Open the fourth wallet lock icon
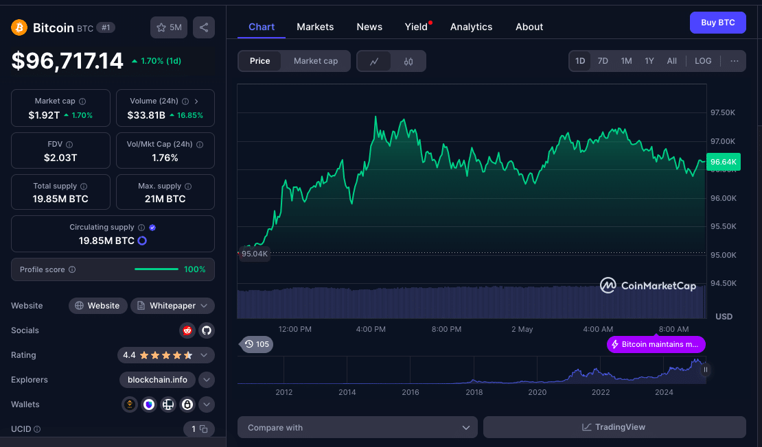Viewport: 762px width, 447px height. 187,404
